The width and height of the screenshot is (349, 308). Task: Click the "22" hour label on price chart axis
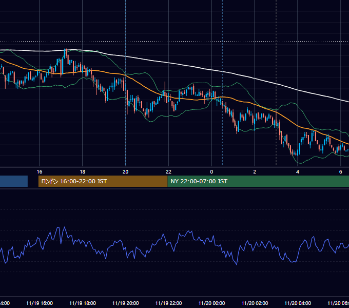coord(168,171)
